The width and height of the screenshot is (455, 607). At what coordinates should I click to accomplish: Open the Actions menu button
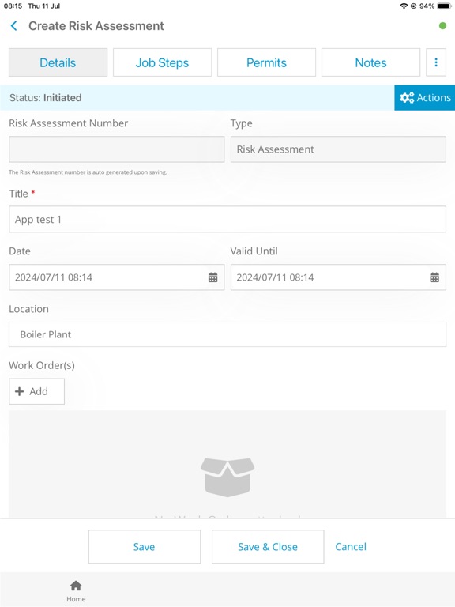click(425, 97)
